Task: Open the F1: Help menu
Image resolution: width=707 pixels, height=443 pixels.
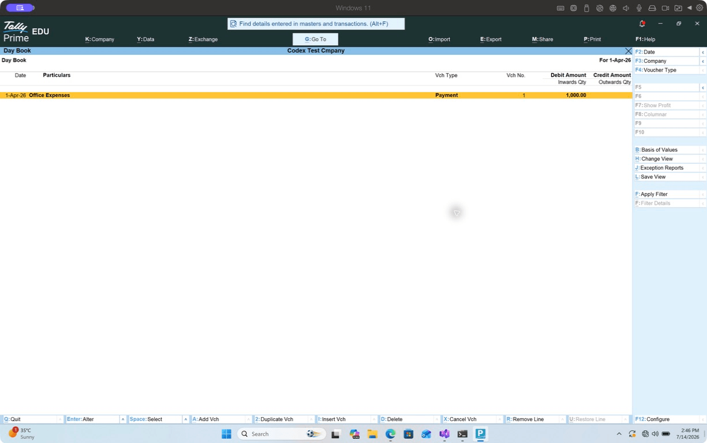Action: point(645,39)
